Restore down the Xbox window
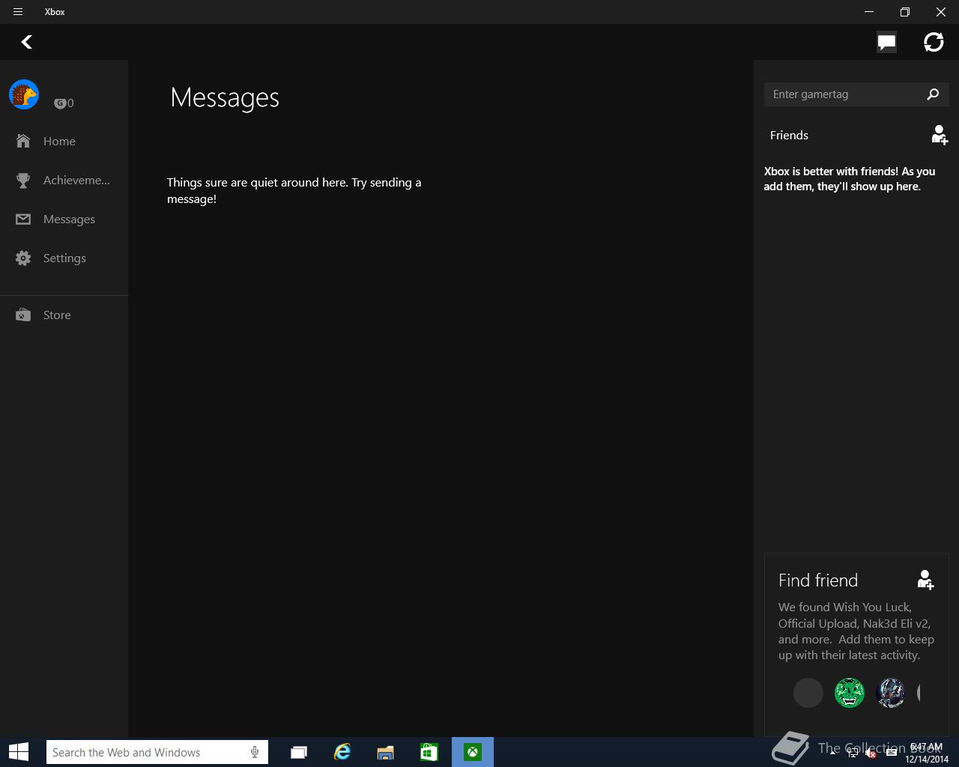The width and height of the screenshot is (959, 767). click(x=905, y=12)
